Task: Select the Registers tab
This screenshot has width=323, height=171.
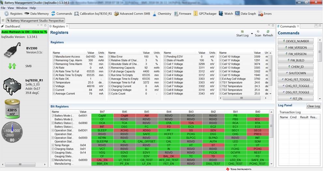Action: tap(58, 26)
